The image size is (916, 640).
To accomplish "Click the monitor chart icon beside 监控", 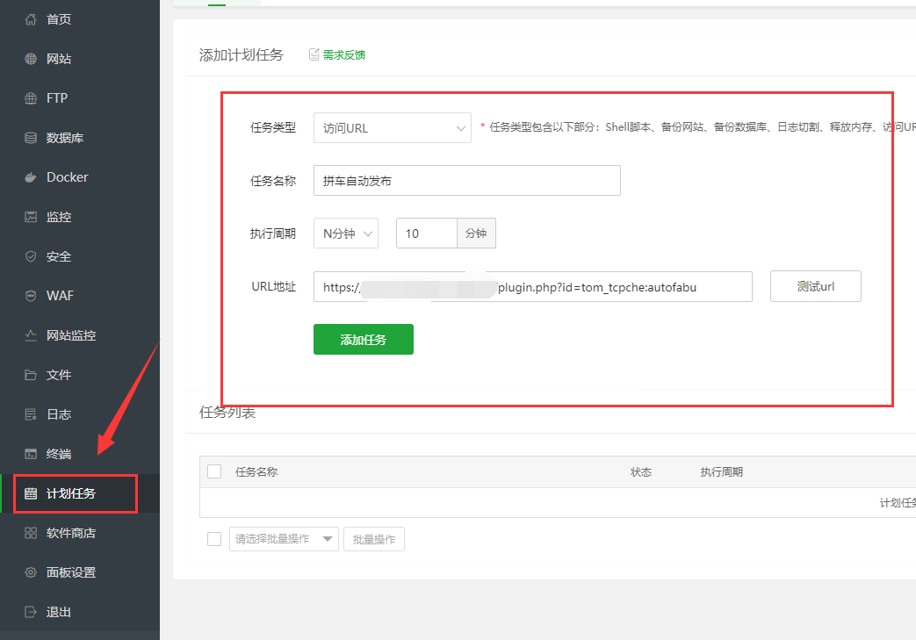I will (x=31, y=217).
